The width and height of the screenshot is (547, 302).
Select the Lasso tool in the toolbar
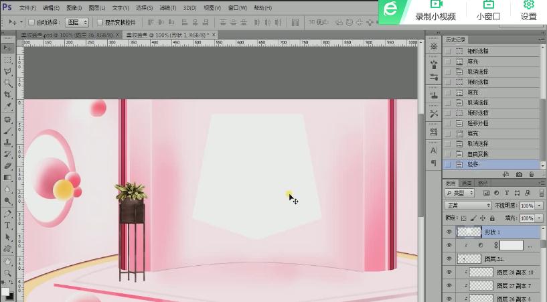click(8, 71)
